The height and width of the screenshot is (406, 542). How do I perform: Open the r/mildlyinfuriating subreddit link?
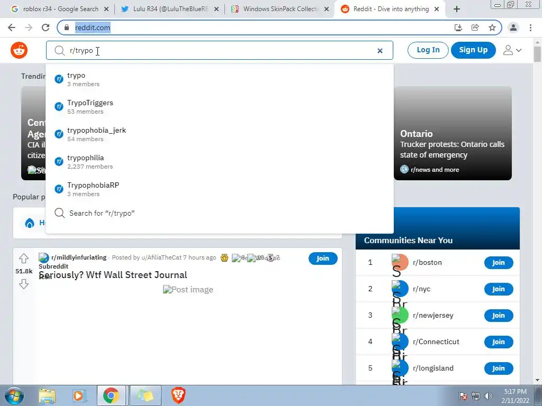coord(79,257)
